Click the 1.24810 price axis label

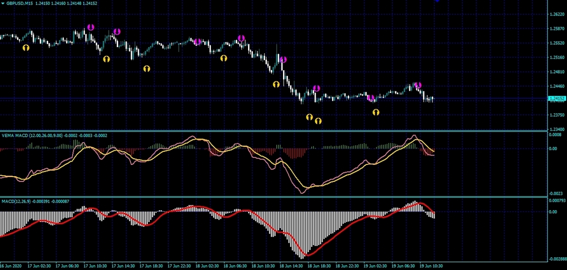tap(558, 72)
